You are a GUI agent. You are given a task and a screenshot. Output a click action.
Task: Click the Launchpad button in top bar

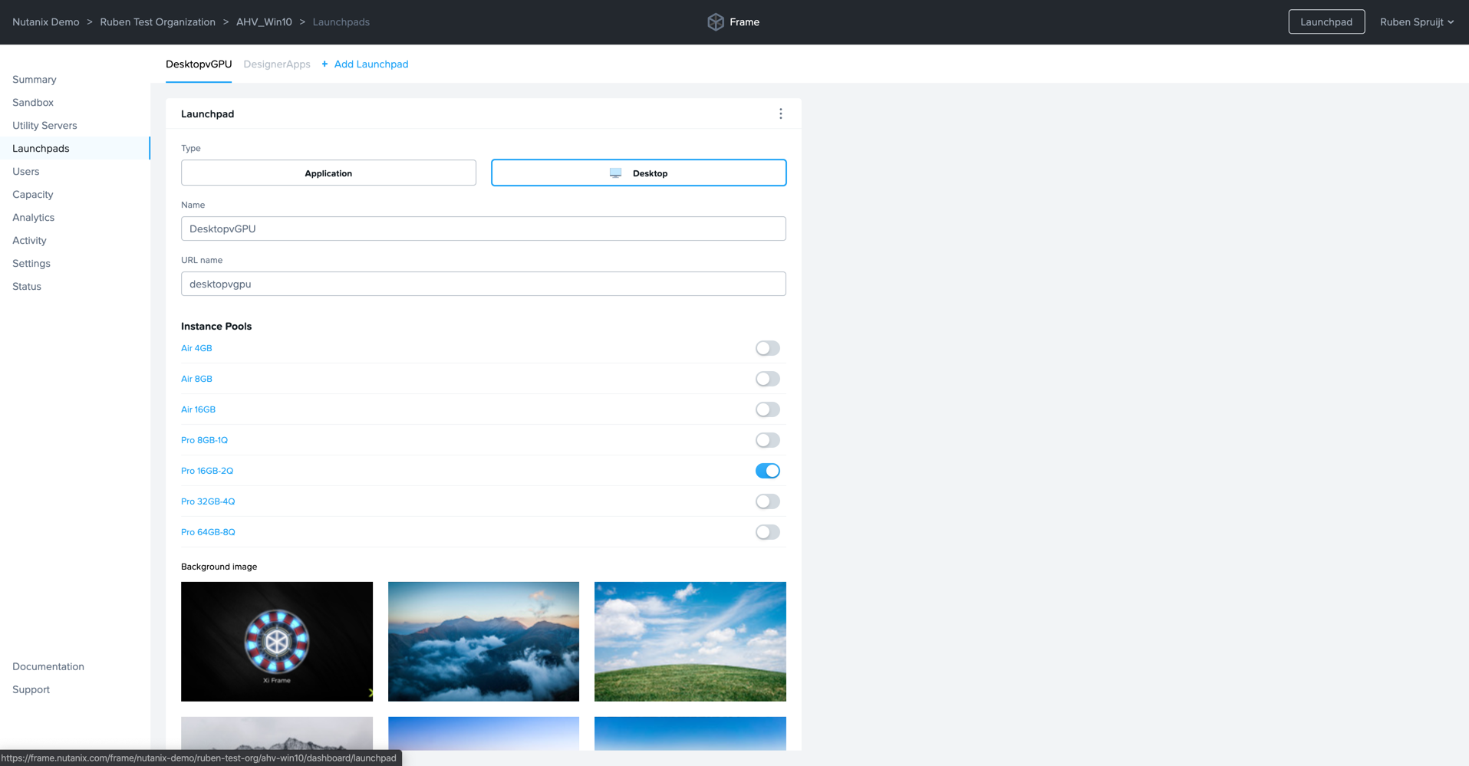[1326, 22]
